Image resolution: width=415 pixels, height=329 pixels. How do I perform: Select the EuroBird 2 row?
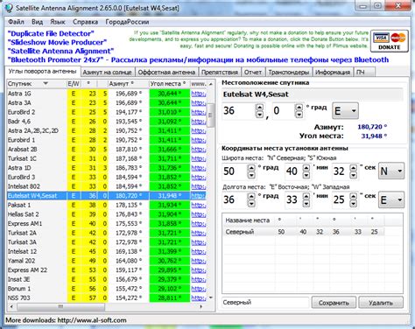click(106, 112)
